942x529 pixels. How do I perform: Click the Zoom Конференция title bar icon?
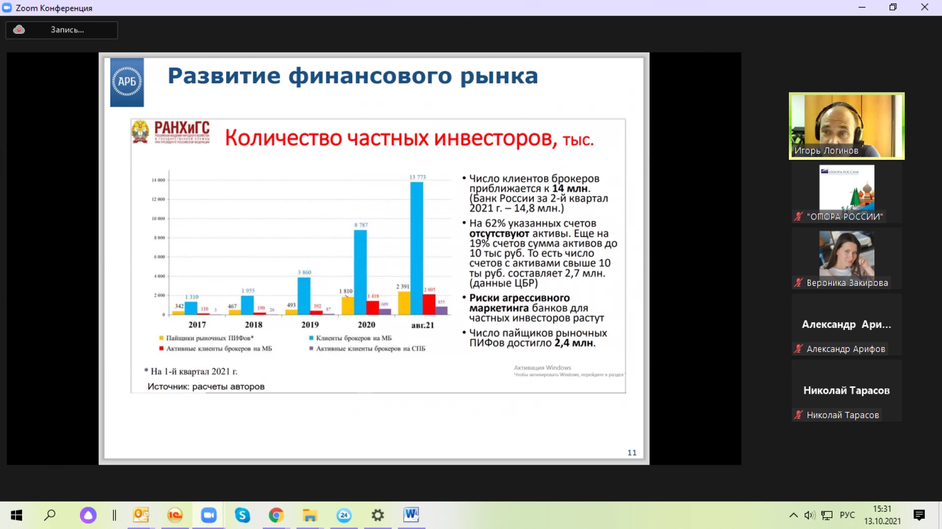(x=7, y=7)
